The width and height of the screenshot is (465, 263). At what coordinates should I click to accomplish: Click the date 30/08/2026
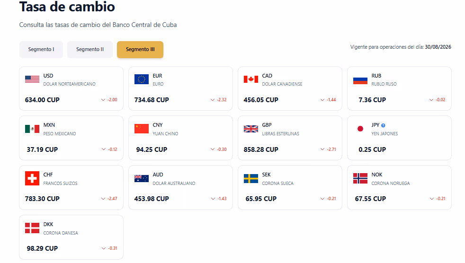coord(438,47)
